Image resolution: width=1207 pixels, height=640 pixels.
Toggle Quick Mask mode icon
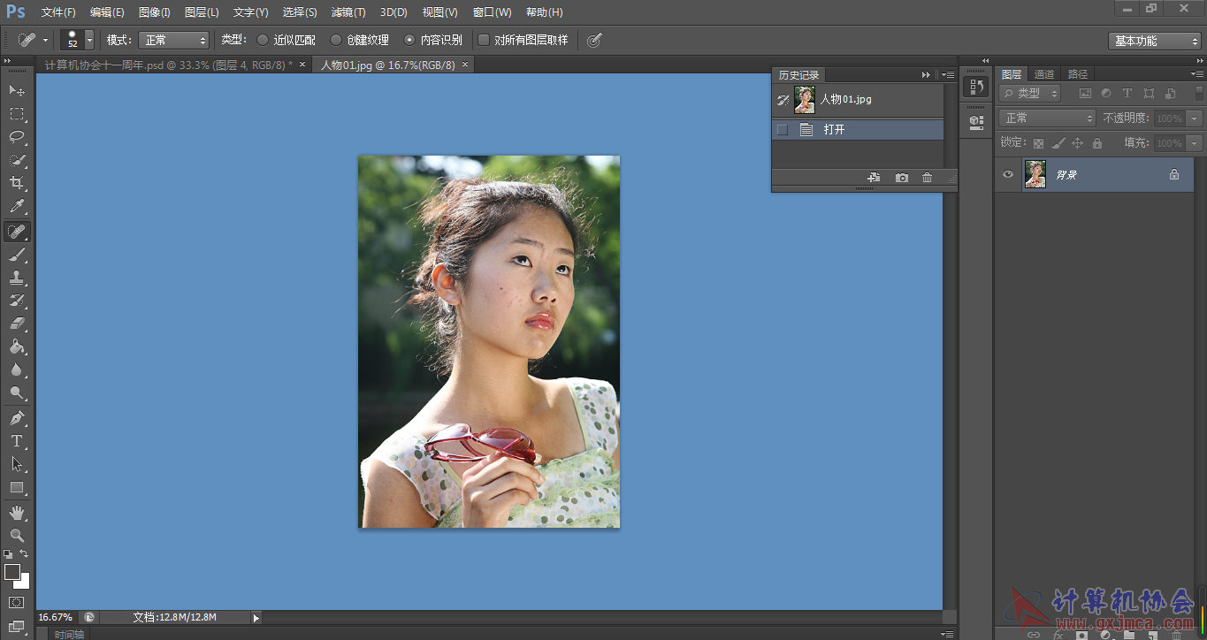point(17,602)
